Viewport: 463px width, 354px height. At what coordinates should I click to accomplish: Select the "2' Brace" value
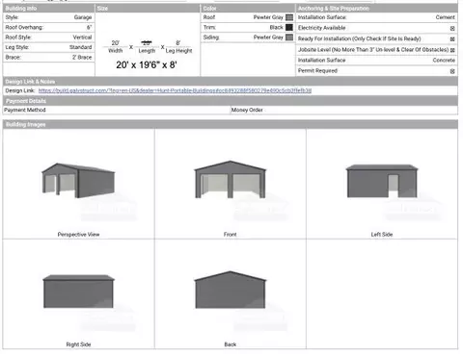coord(82,57)
